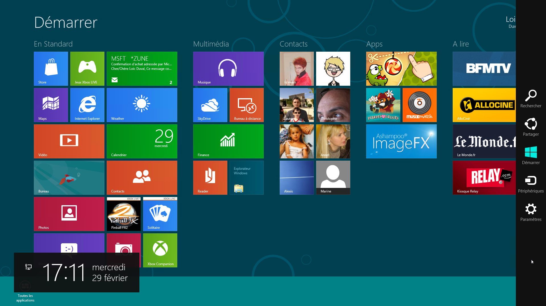Open the Paramètres charm
546x306 pixels.
[531, 212]
